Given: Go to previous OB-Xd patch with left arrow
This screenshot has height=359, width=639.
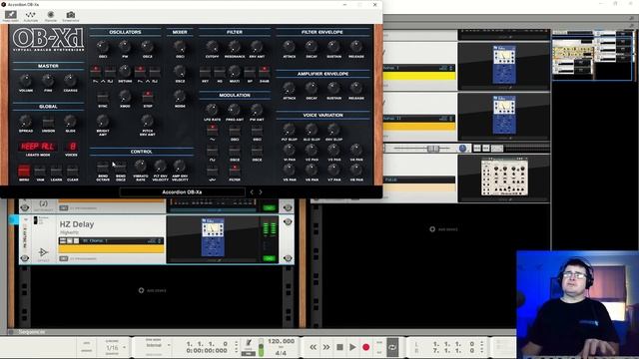Looking at the screenshot, I should point(252,192).
